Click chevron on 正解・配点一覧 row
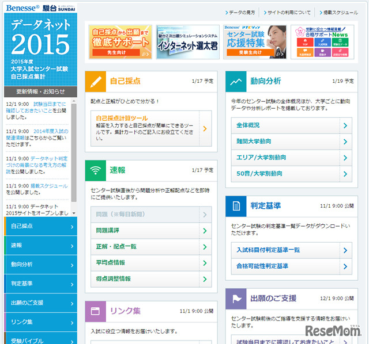 (x=205, y=247)
